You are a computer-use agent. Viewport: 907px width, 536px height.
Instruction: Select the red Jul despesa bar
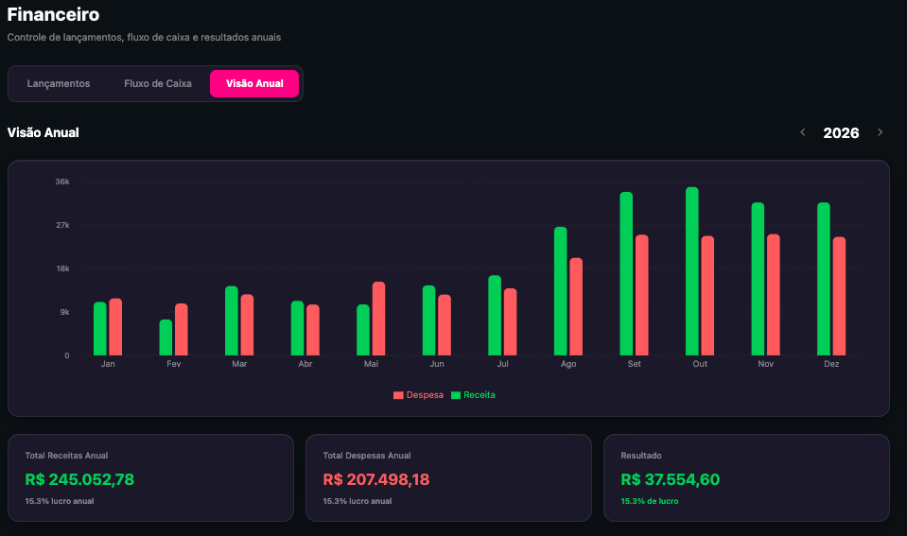[510, 321]
